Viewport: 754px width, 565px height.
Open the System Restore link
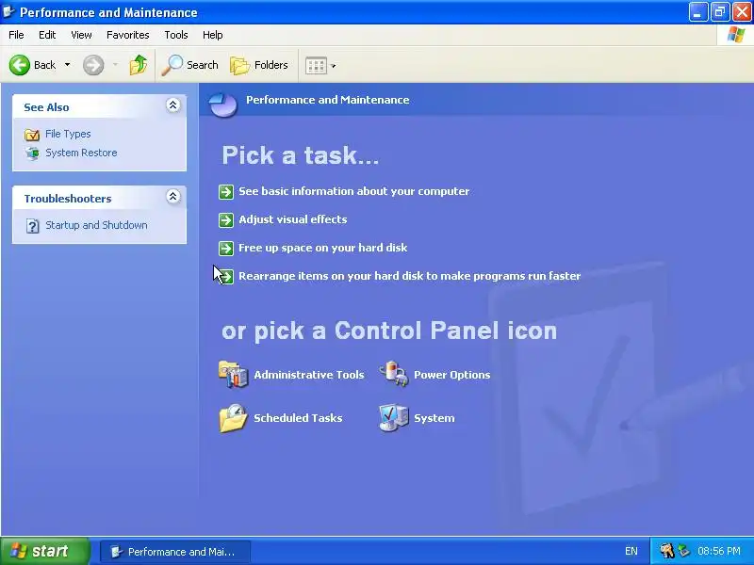click(81, 153)
